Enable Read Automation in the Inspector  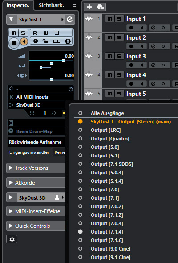pyautogui.click(x=35, y=33)
